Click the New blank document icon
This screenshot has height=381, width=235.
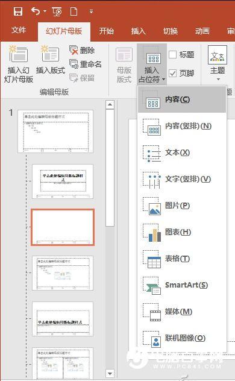(74, 11)
